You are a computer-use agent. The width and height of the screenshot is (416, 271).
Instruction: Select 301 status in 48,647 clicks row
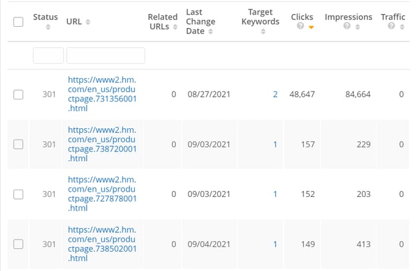tap(49, 94)
